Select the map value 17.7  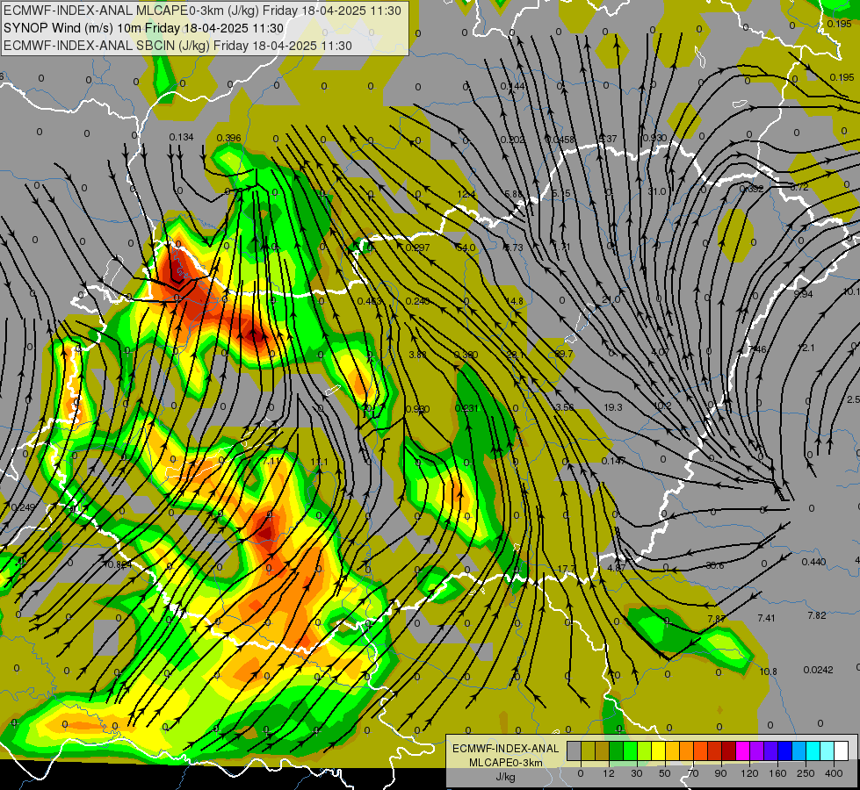[x=566, y=569]
